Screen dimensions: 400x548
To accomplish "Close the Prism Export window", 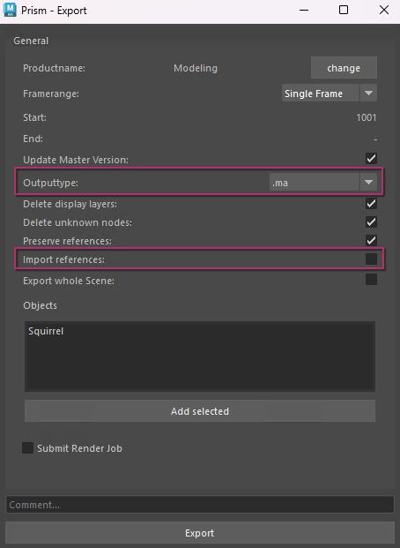I will tap(384, 10).
